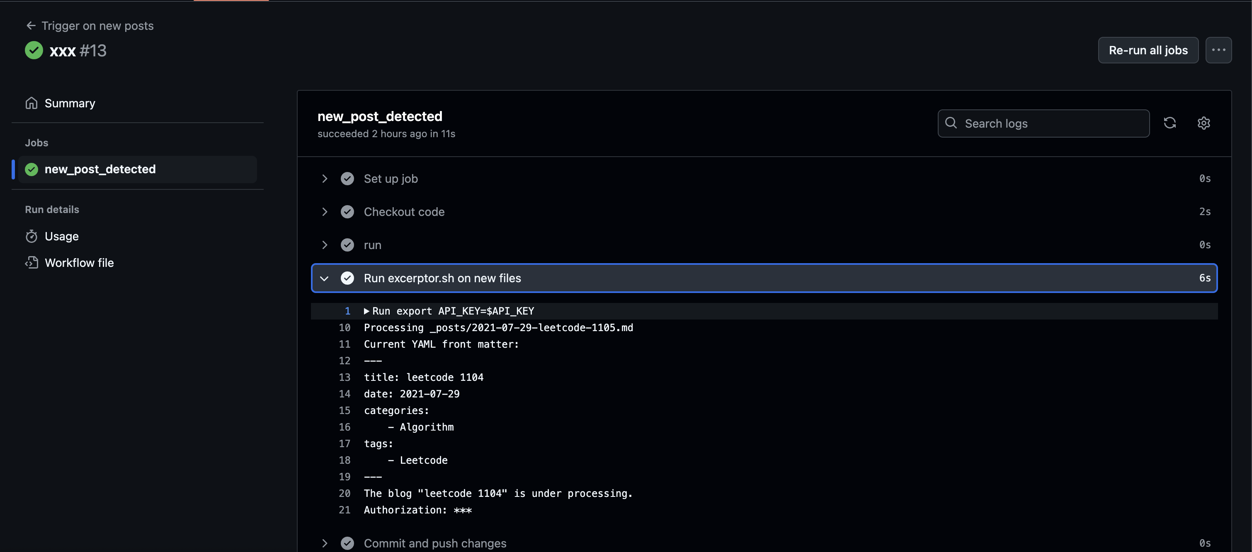Click the green success icon beside xxx #13
Image resolution: width=1252 pixels, height=552 pixels.
tap(34, 51)
